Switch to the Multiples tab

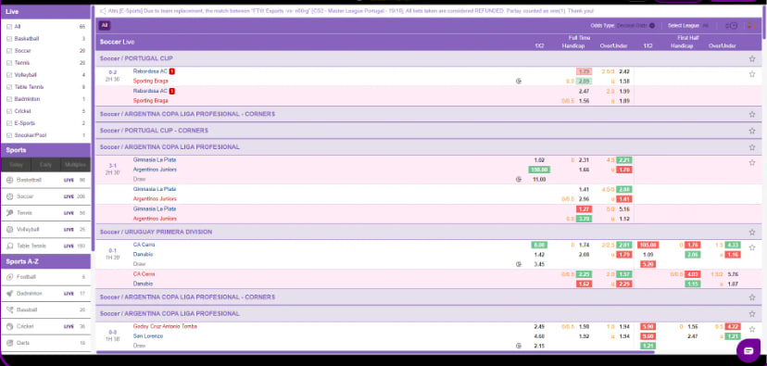pos(76,165)
